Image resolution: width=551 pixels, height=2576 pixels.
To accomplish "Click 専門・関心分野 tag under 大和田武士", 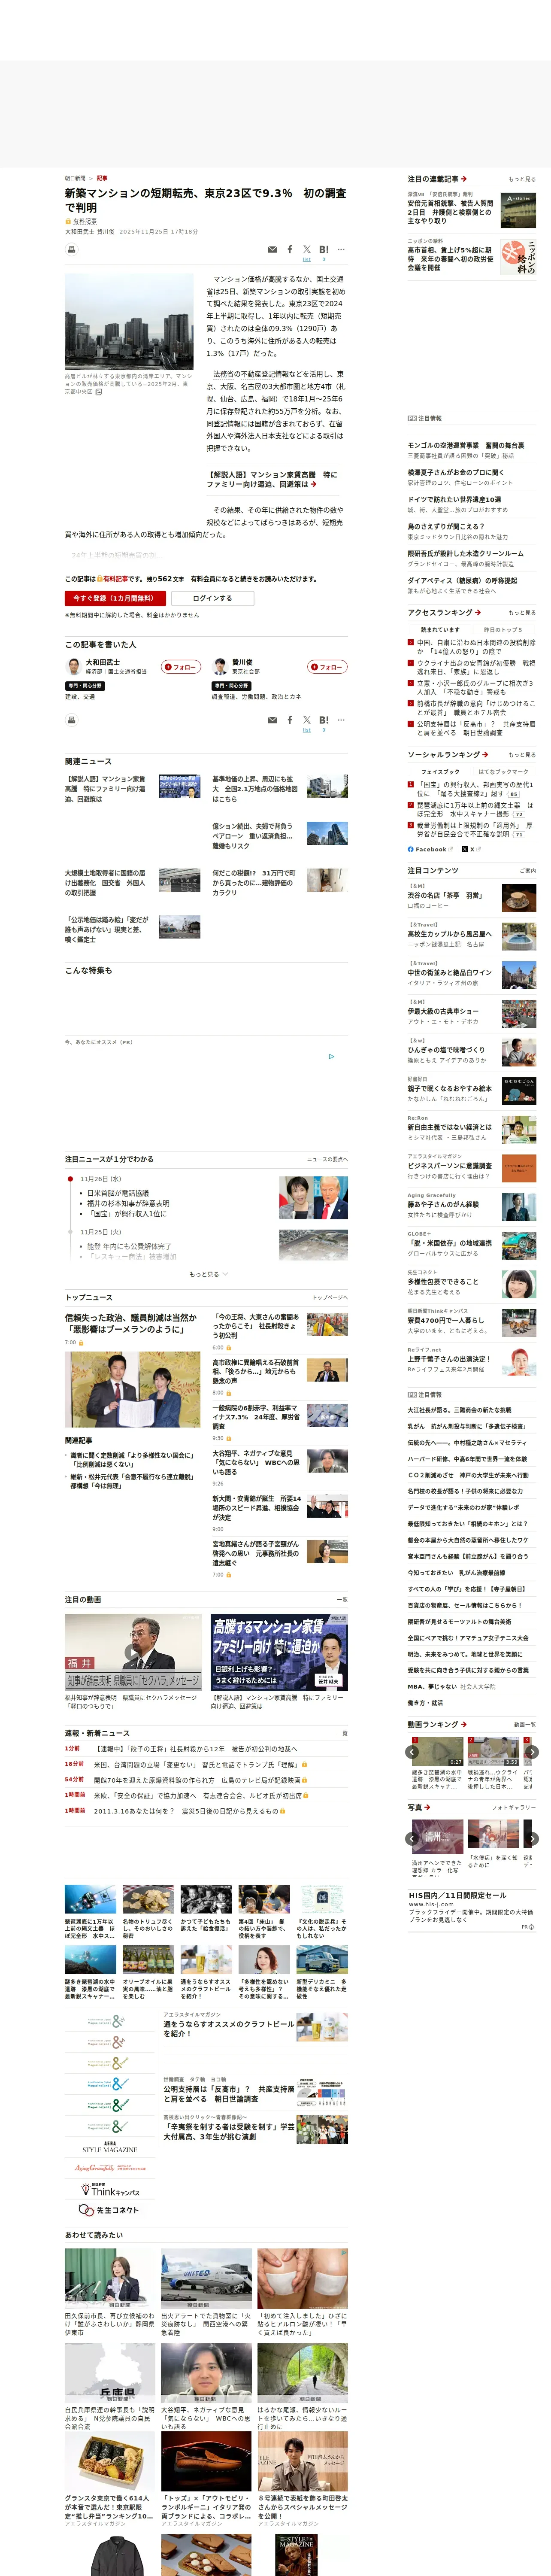I will tap(85, 686).
